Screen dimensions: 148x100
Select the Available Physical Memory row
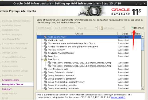(89, 53)
